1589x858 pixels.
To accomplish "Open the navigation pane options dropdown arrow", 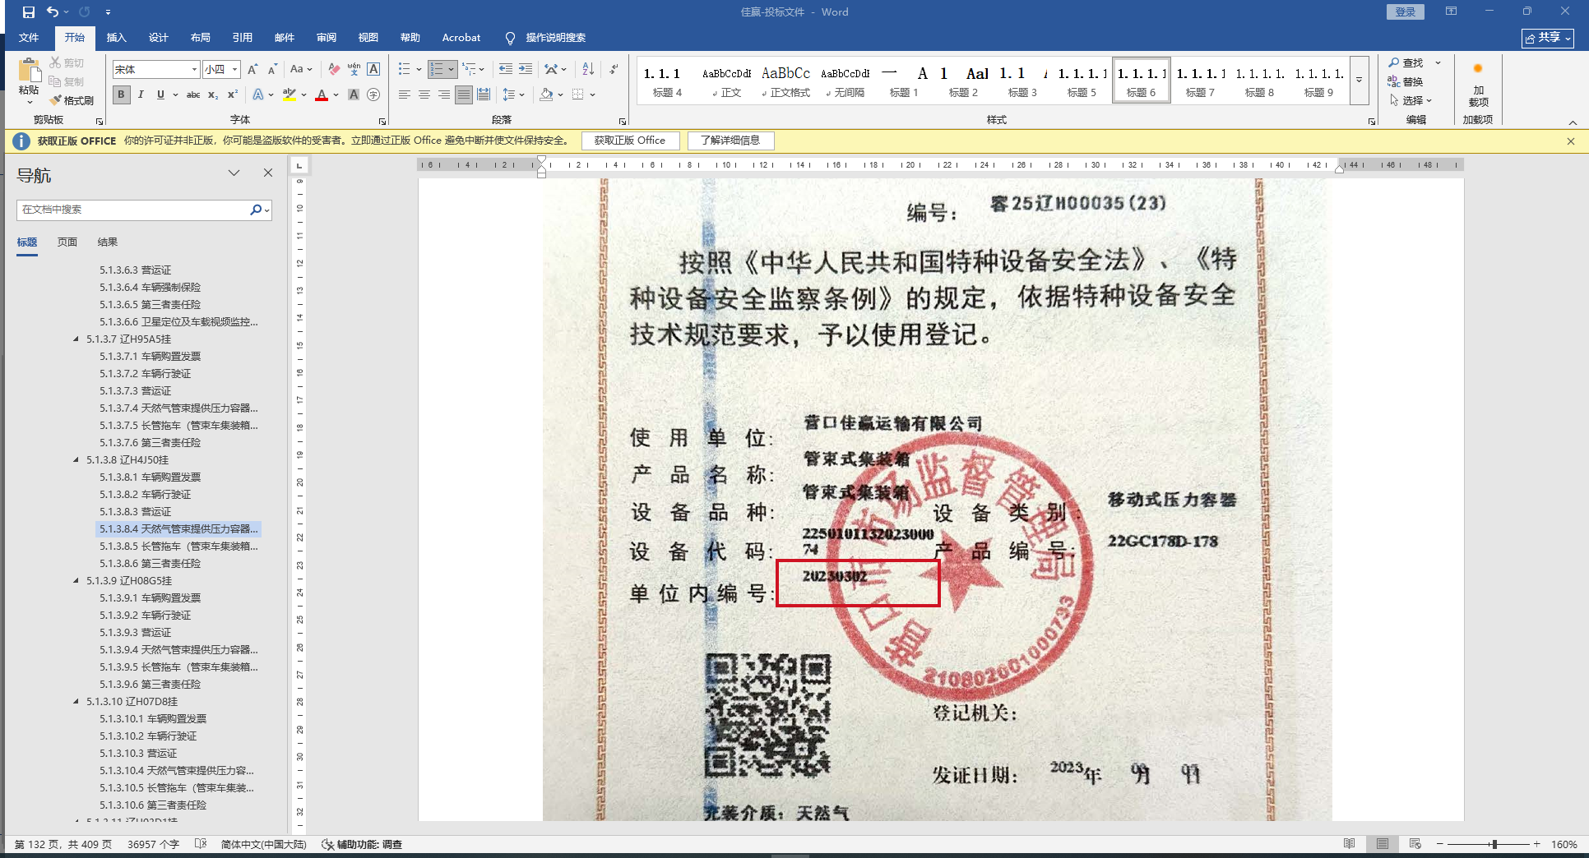I will click(234, 173).
